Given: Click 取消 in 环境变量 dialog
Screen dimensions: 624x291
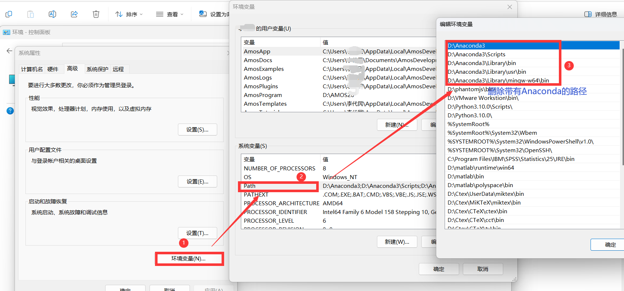Looking at the screenshot, I should pyautogui.click(x=483, y=269).
